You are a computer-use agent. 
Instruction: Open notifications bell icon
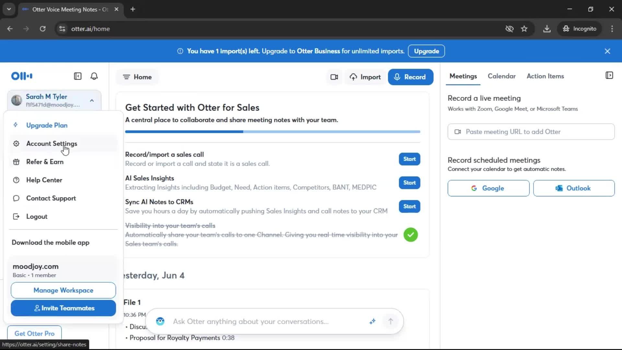coord(94,76)
